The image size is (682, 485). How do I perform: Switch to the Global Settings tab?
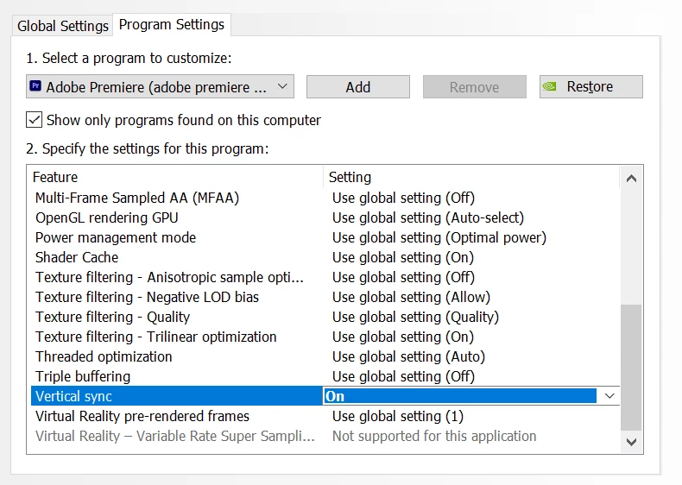(x=63, y=26)
